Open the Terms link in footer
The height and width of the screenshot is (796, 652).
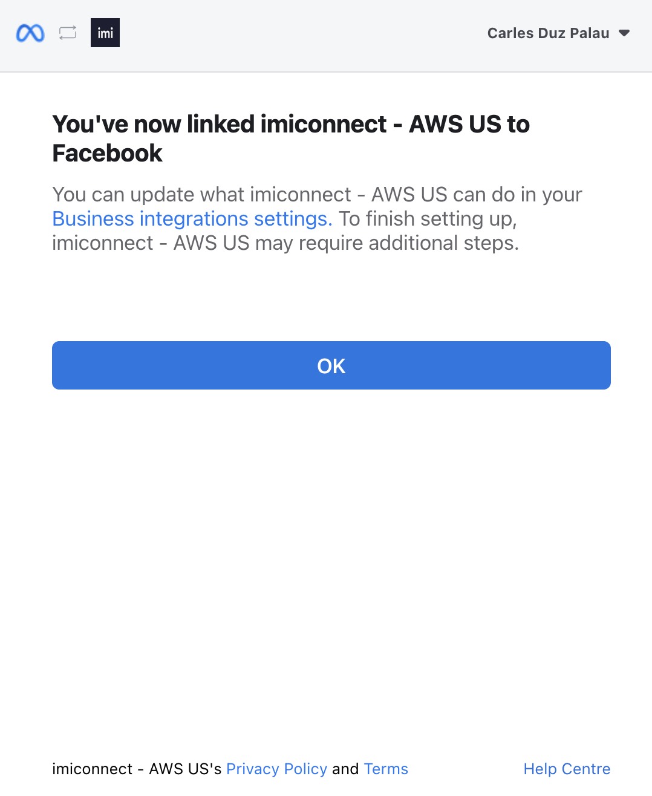(386, 769)
